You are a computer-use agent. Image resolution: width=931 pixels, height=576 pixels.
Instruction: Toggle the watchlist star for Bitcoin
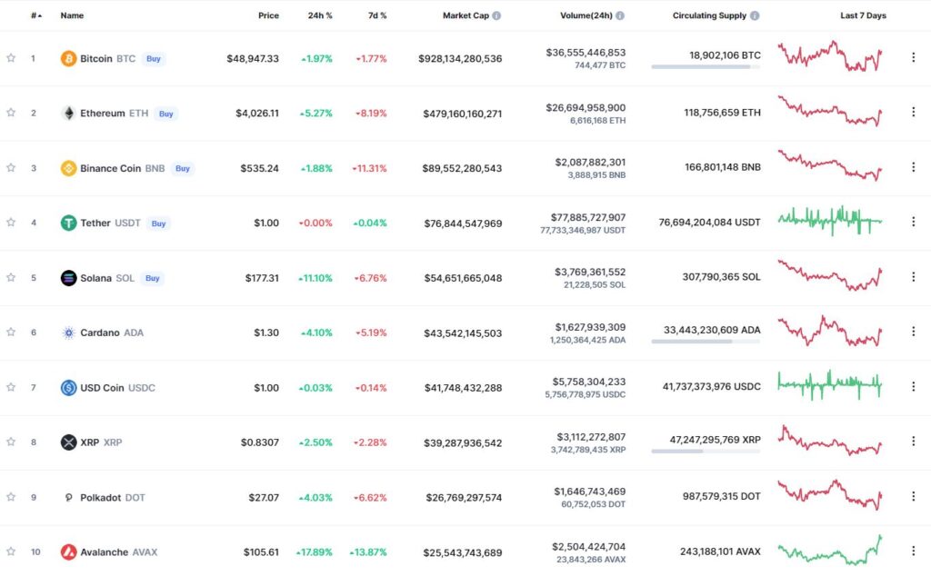[11, 57]
